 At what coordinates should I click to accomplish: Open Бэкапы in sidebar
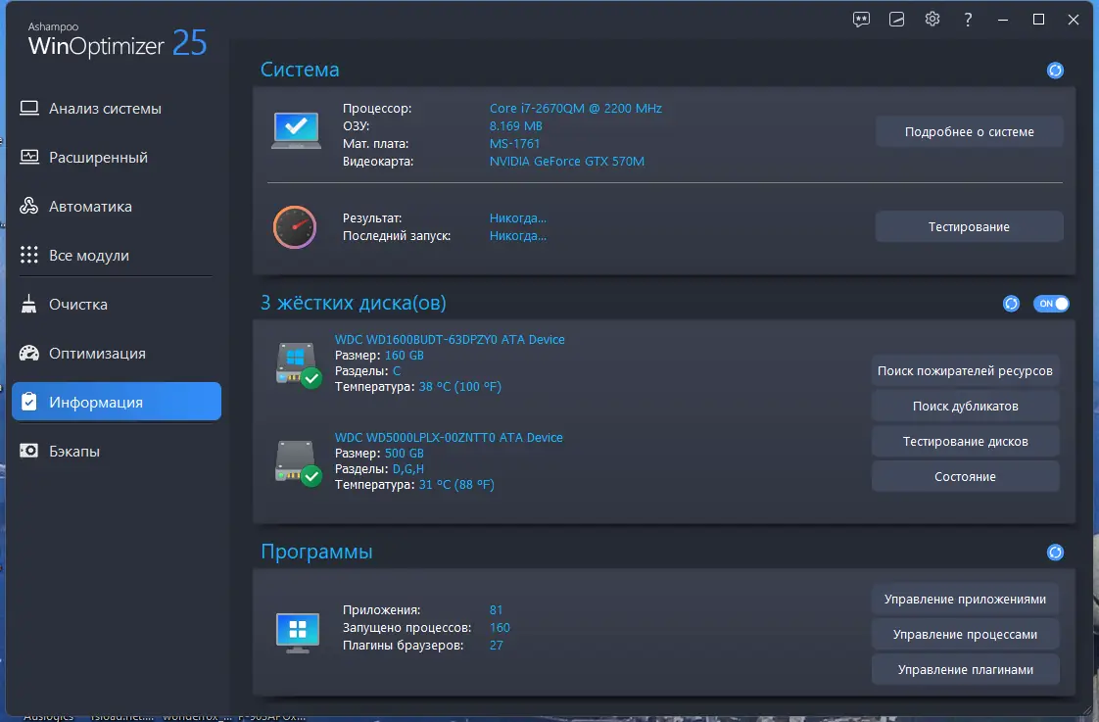(x=117, y=452)
